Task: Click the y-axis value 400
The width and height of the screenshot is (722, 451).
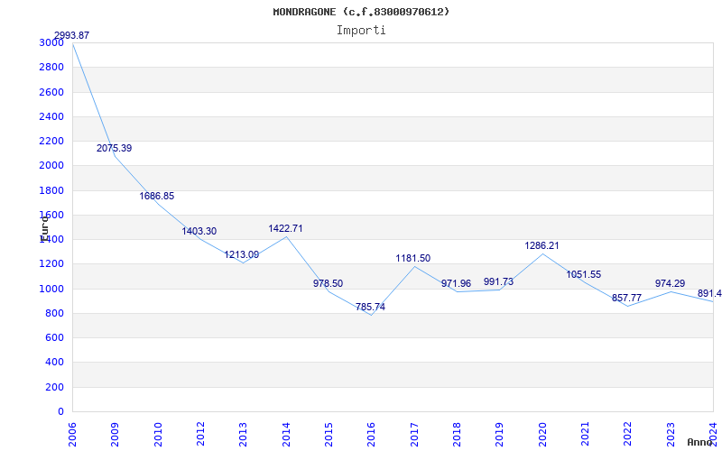Action: 54,363
